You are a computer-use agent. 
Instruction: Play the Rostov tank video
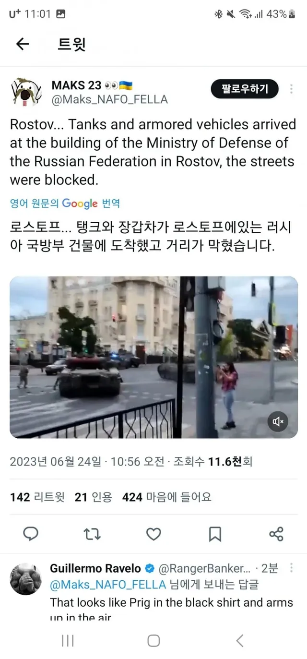[x=153, y=357]
